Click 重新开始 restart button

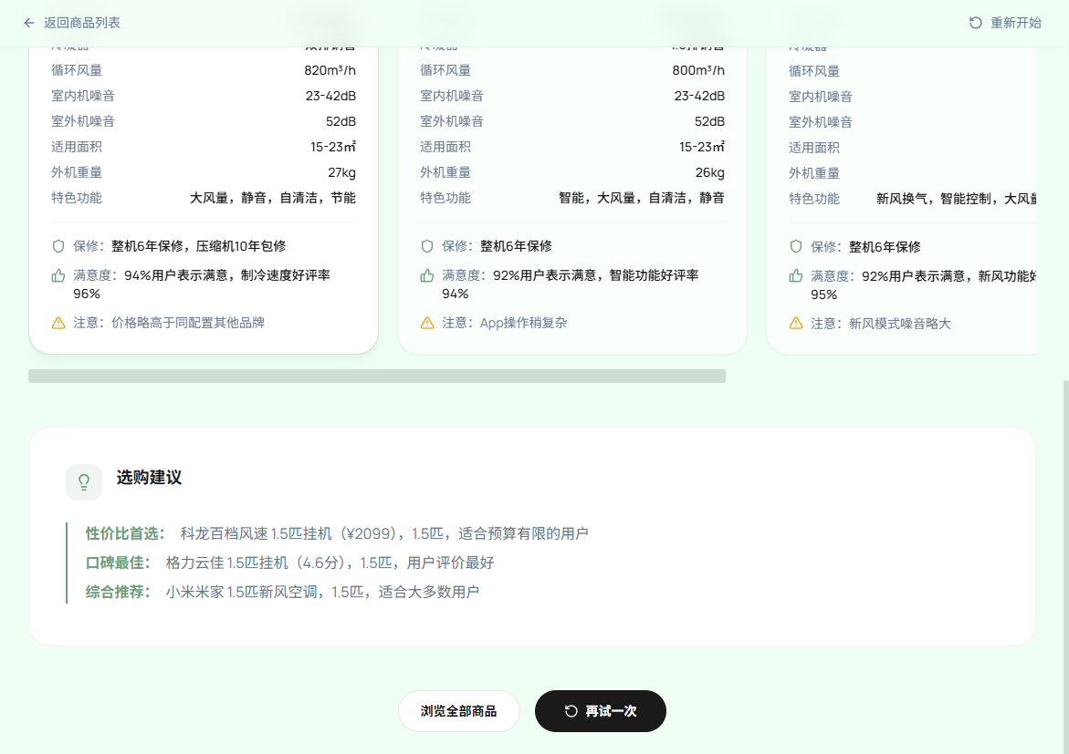pyautogui.click(x=1005, y=23)
